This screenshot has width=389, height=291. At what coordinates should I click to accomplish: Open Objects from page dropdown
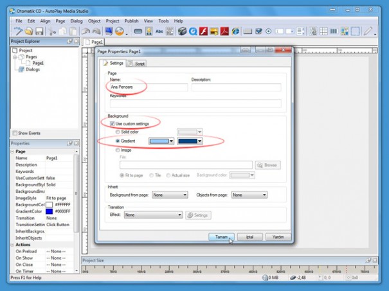249,195
